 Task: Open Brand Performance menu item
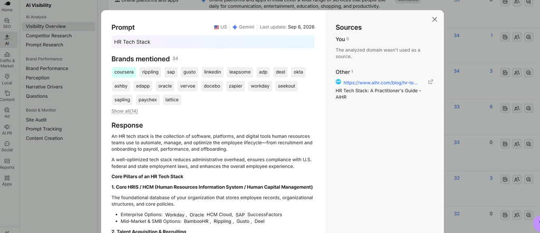click(x=47, y=68)
